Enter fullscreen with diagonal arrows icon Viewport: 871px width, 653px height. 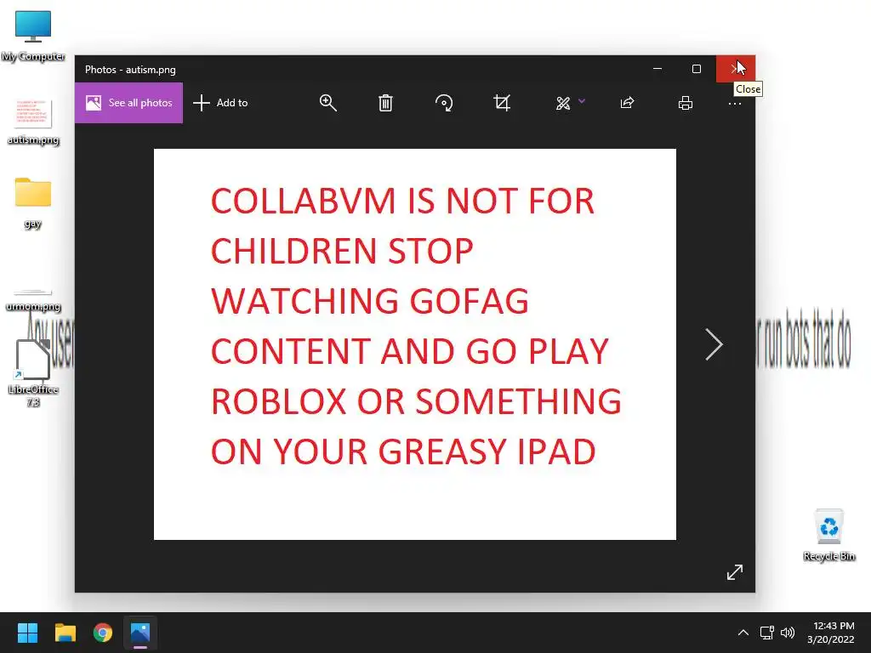[x=734, y=572]
